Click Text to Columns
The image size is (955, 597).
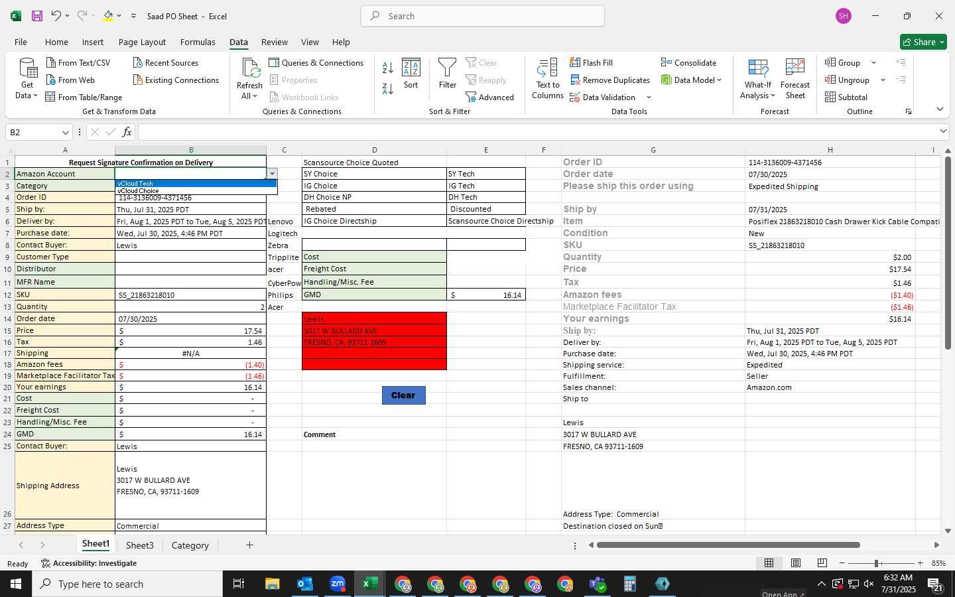point(548,78)
